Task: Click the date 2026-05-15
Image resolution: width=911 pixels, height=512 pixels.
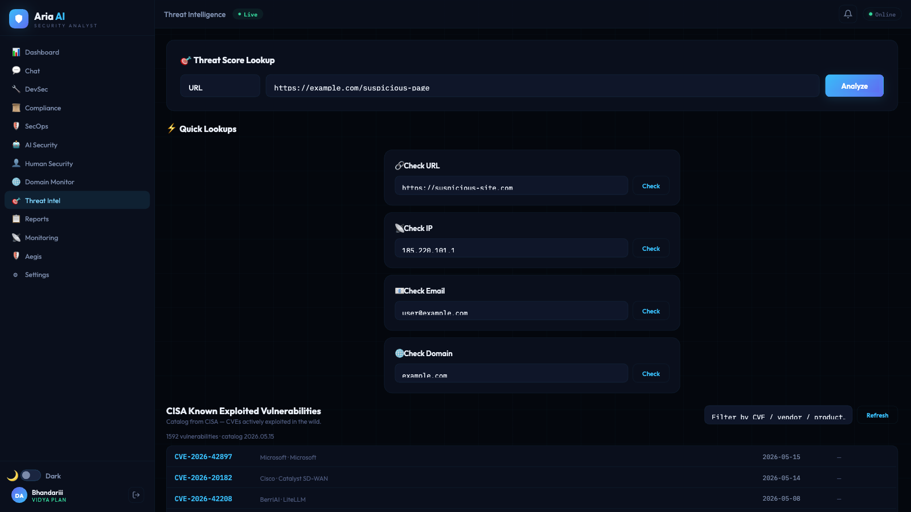Action: click(781, 457)
